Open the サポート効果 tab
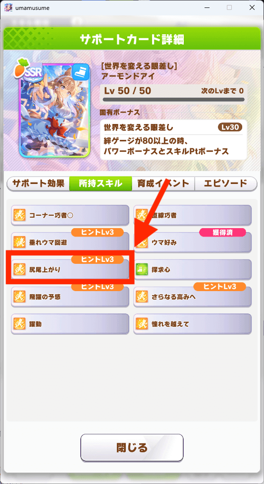This screenshot has width=264, height=484. tap(38, 183)
